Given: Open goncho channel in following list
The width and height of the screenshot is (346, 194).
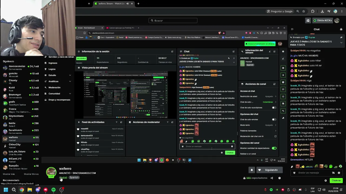Looking at the screenshot, I should coord(21,75).
